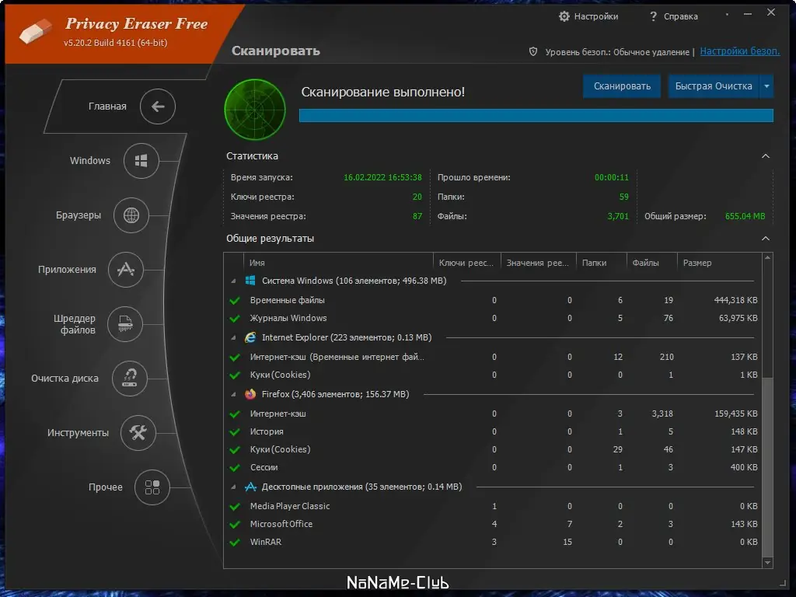Click the scrollbar up arrow in results
The image size is (796, 597).
pyautogui.click(x=767, y=258)
